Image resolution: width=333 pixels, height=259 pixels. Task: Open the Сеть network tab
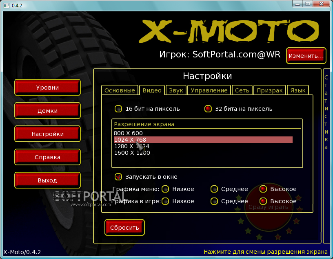[242, 90]
